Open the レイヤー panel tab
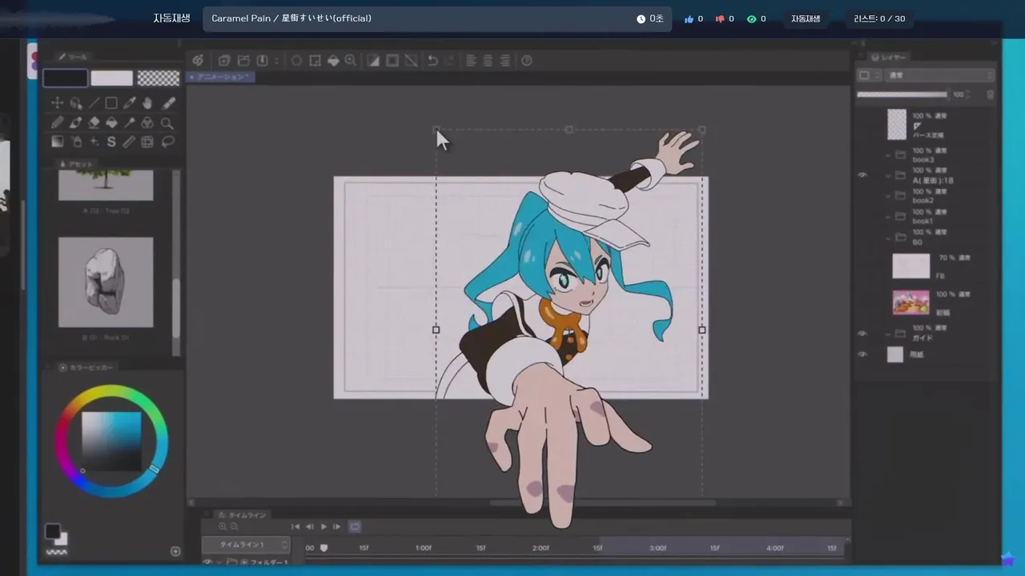 coord(889,58)
